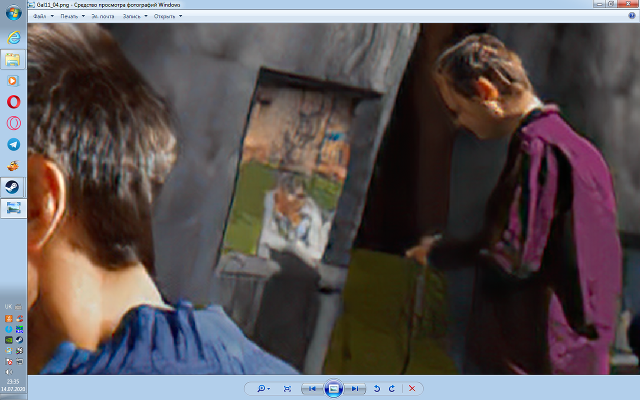Viewport: 640px width, 400px height.
Task: Open the Открыть menu
Action: click(x=168, y=16)
